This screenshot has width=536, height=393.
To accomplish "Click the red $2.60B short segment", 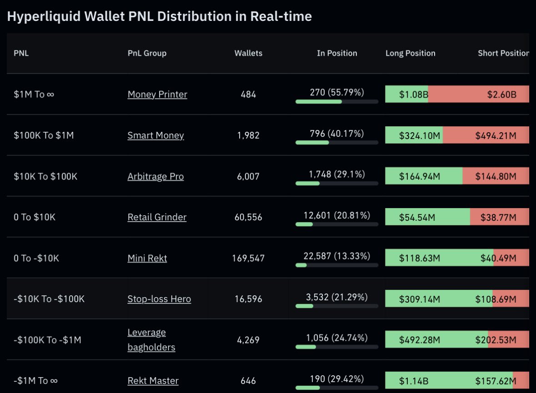I will 479,94.
